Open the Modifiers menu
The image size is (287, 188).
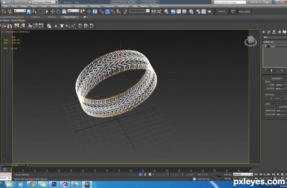(x=55, y=6)
